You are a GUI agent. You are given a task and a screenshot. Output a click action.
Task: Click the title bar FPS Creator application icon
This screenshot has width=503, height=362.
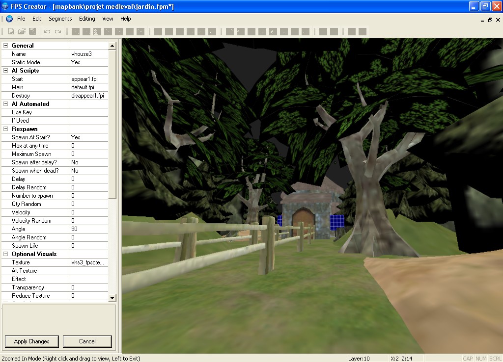(x=5, y=6)
